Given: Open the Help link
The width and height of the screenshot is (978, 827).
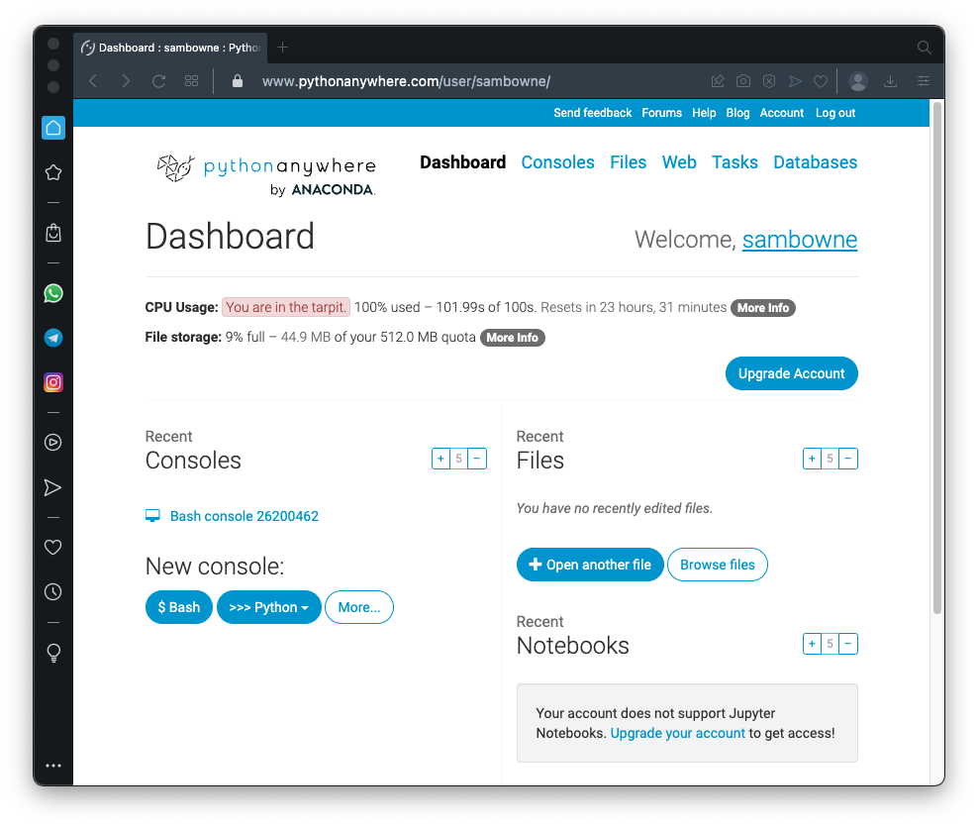Looking at the screenshot, I should [x=704, y=113].
